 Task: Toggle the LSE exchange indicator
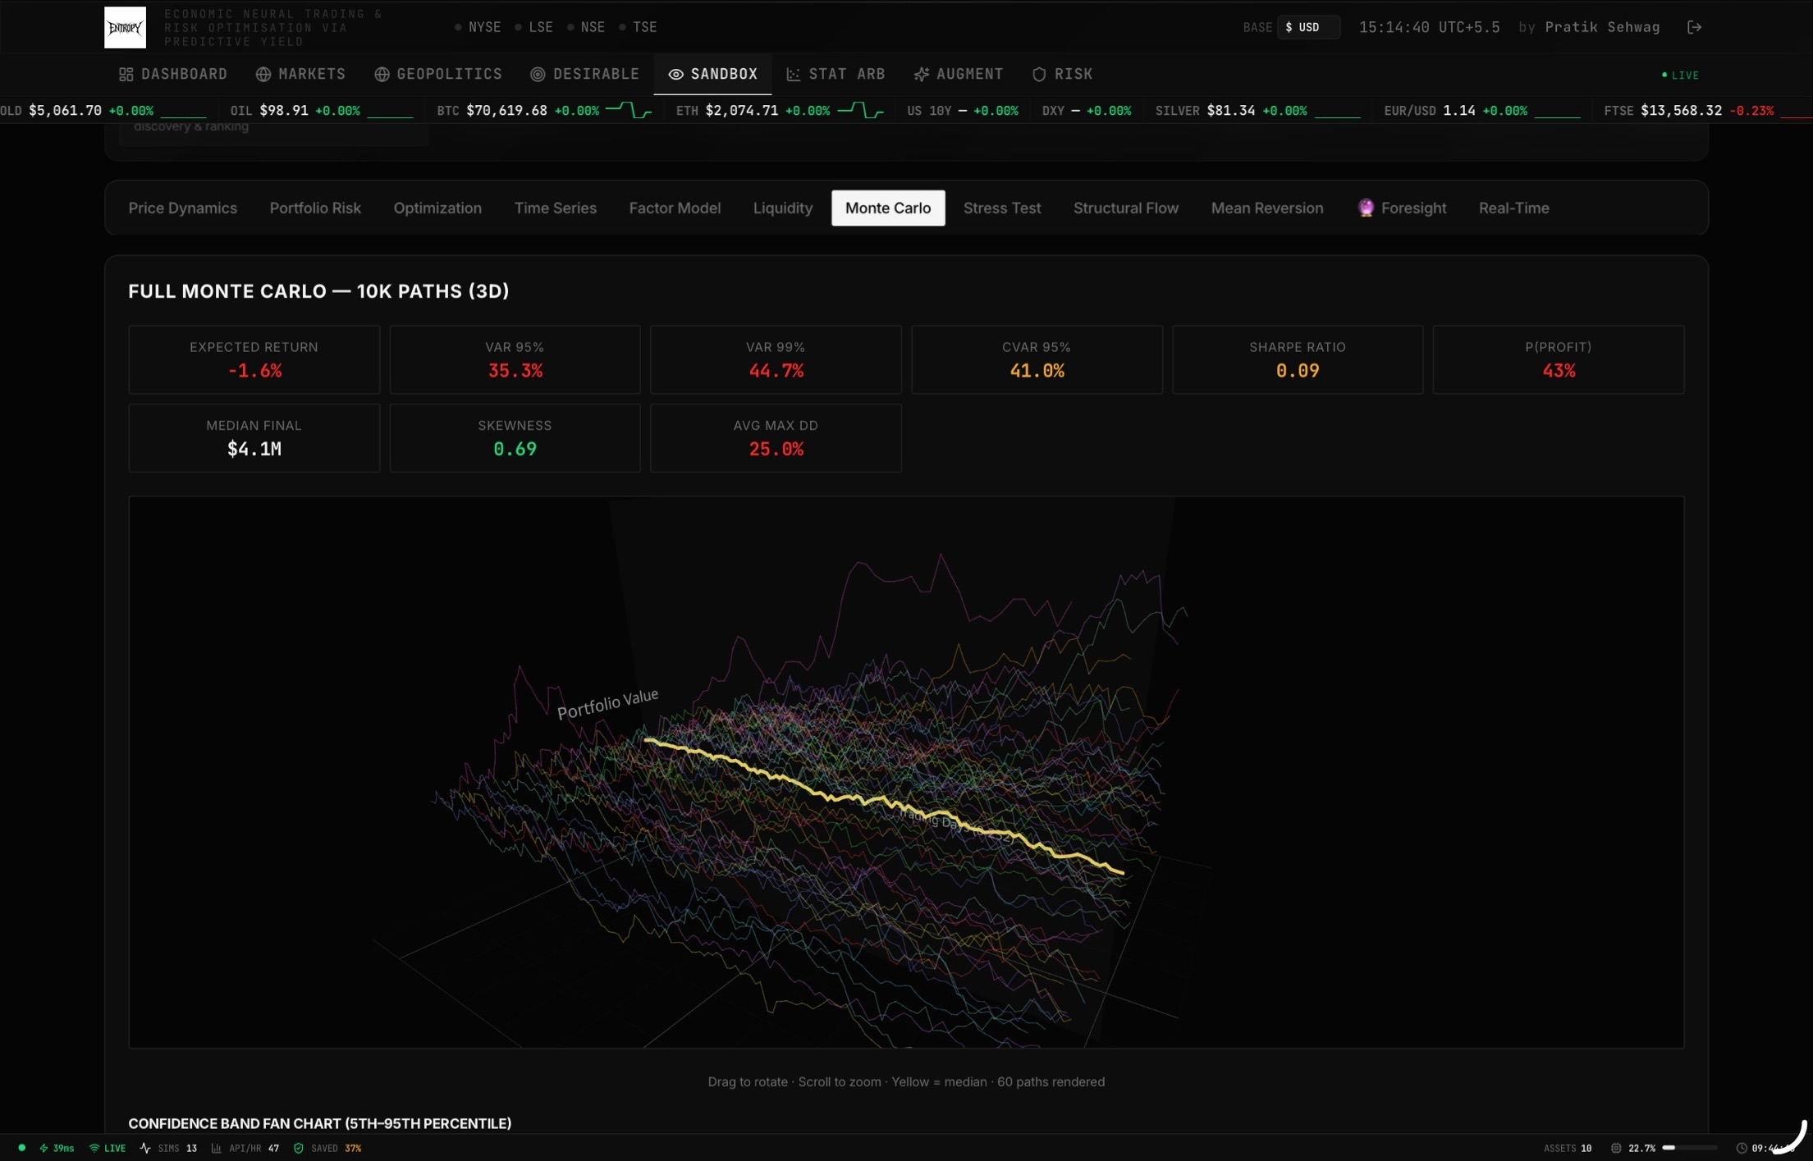point(533,27)
